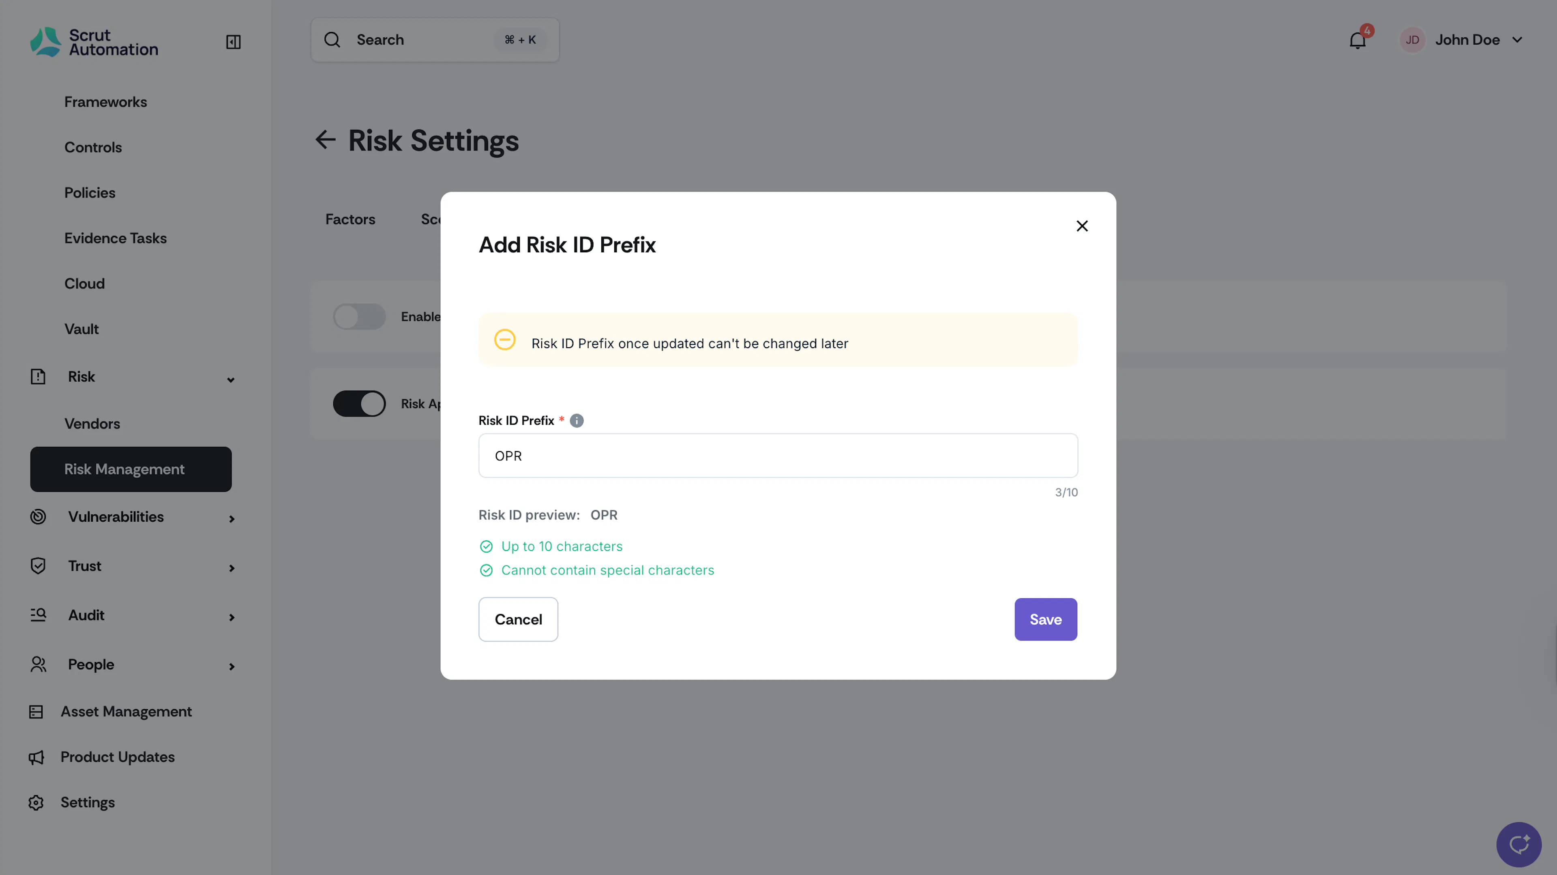Cancel the Add Risk ID Prefix dialog
1557x875 pixels.
pyautogui.click(x=518, y=619)
